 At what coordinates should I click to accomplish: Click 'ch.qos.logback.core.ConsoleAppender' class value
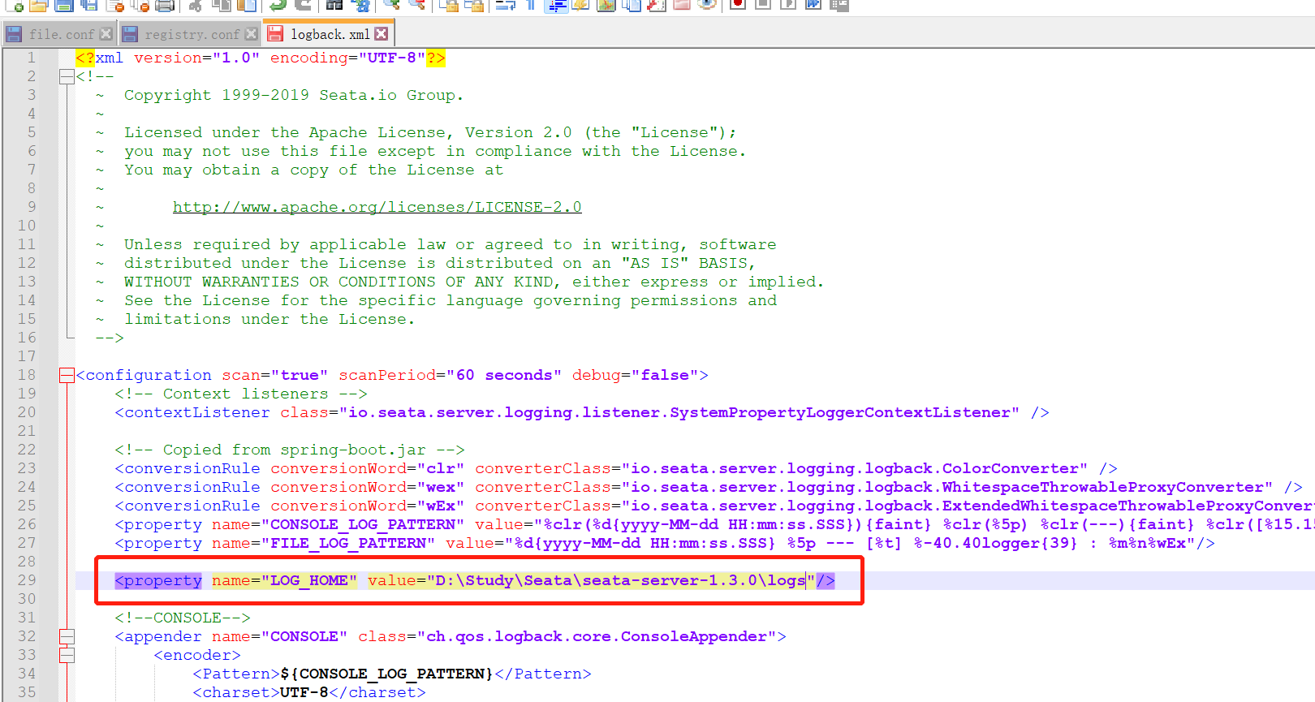coord(601,636)
